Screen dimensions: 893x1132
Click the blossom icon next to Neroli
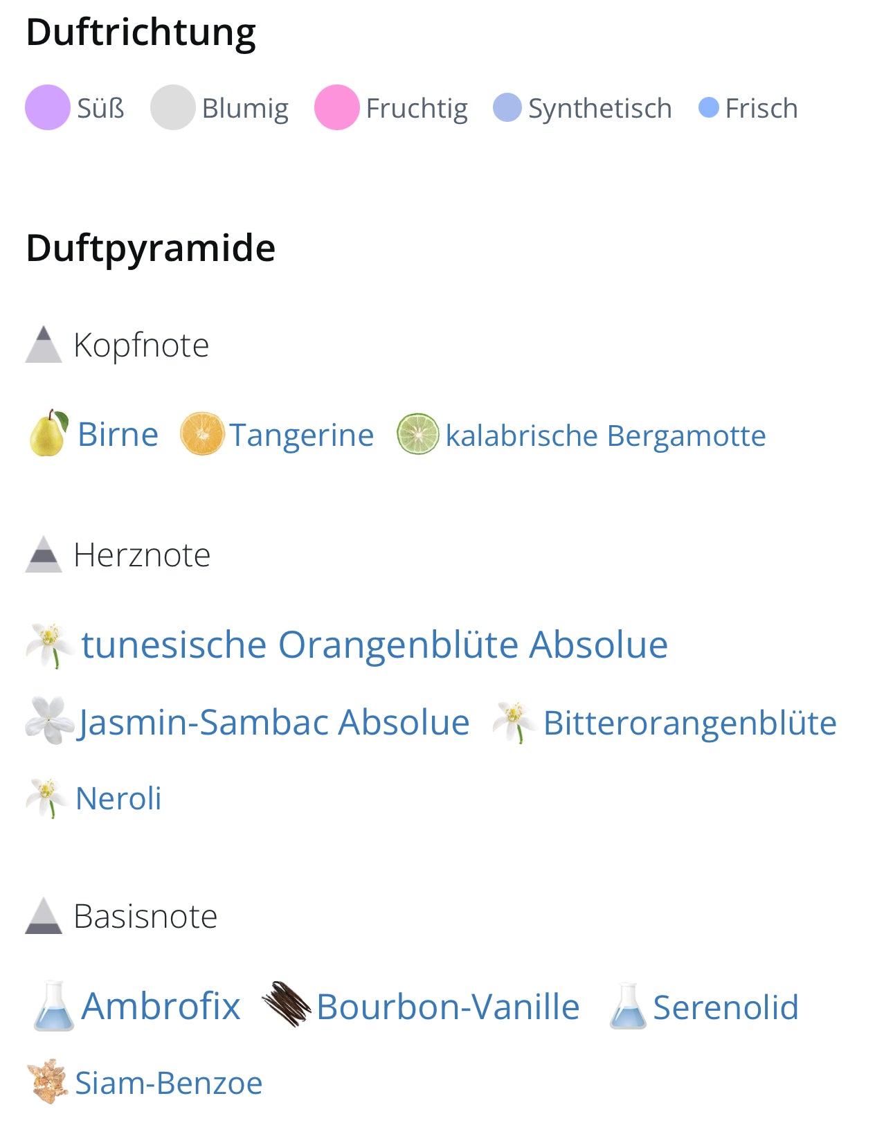[x=47, y=798]
